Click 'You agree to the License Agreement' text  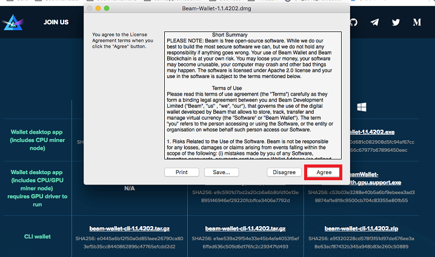[122, 41]
